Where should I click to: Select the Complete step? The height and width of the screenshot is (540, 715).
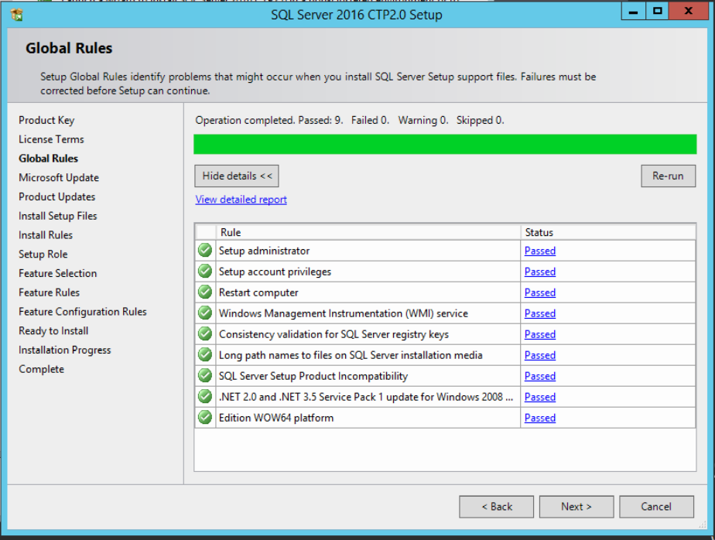coord(42,370)
